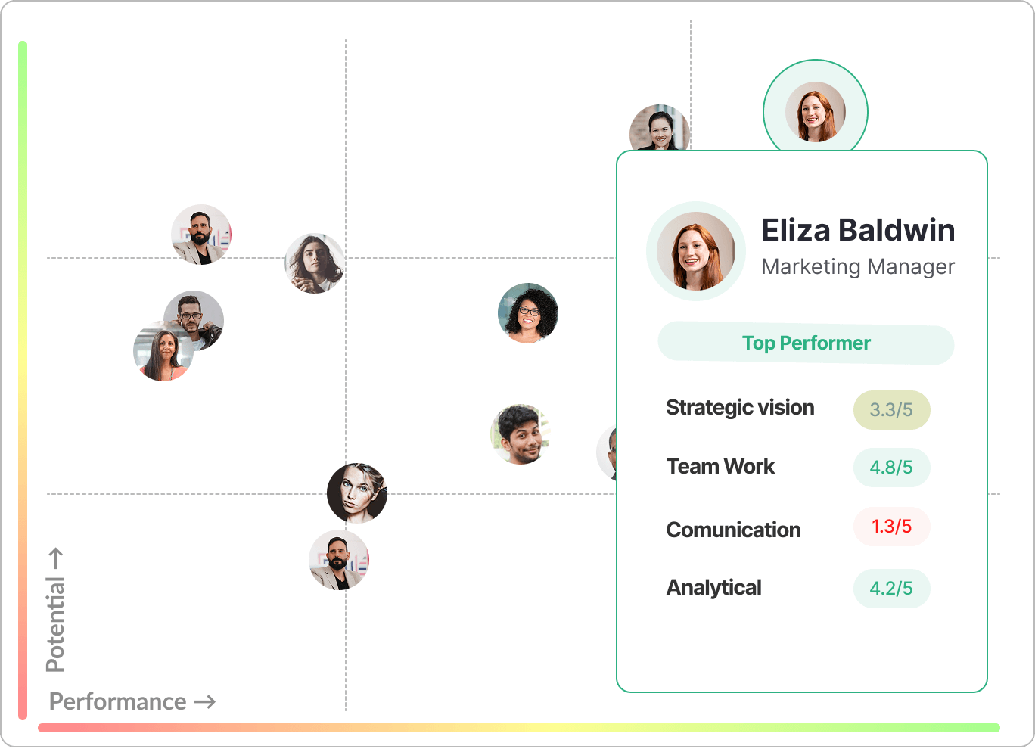
Task: Select the bearded man's avatar in the upper-left quadrant
Action: [x=200, y=235]
